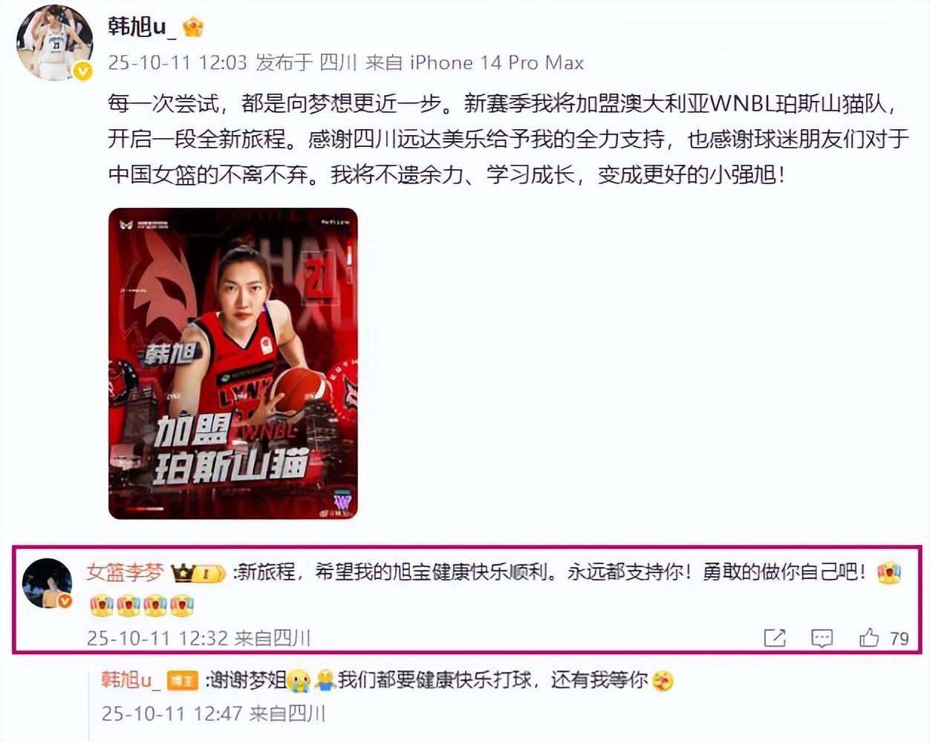Image resolution: width=930 pixels, height=741 pixels.
Task: Open the reply icon on 女篮李梦's comment
Action: point(822,638)
